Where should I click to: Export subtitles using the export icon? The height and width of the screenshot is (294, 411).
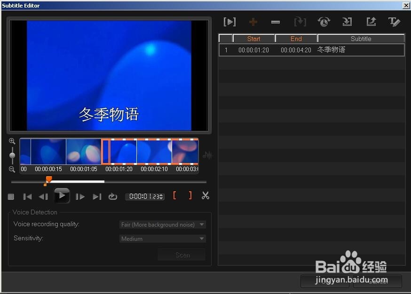click(x=371, y=22)
